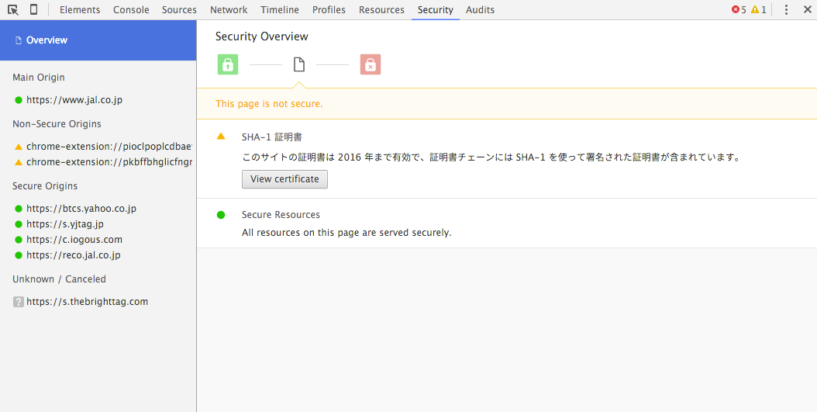Close the DevTools panel
Viewport: 817px width, 412px height.
tap(807, 10)
